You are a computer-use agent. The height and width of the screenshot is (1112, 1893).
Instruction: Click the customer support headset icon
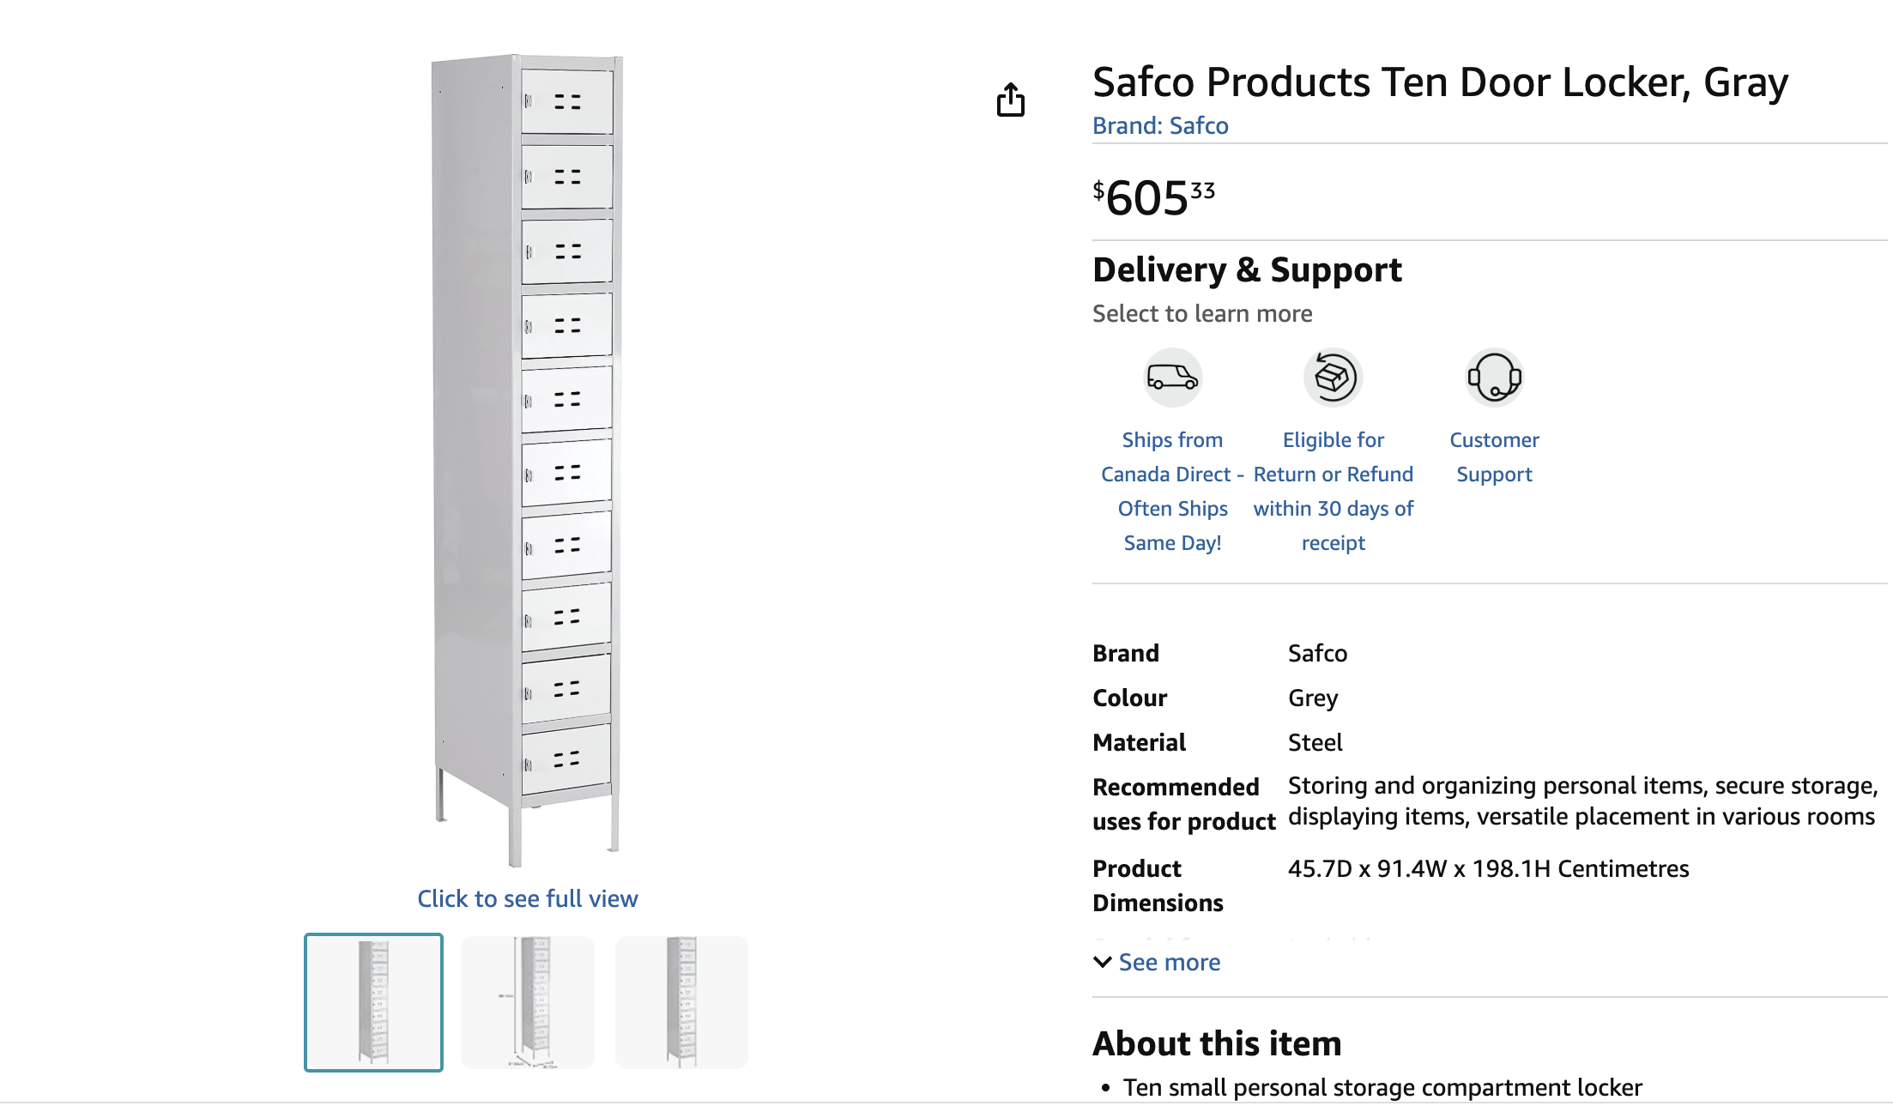coord(1494,378)
